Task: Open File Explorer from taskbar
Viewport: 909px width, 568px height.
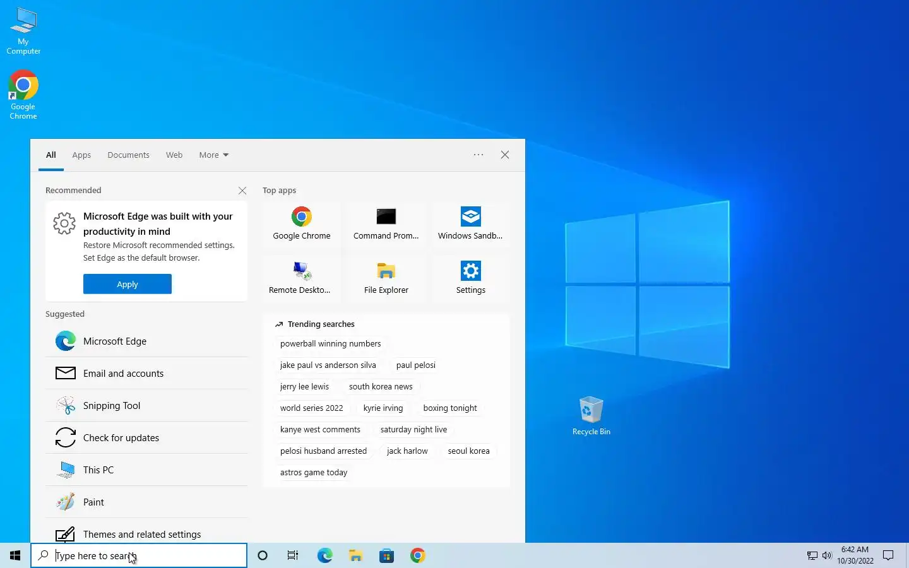Action: click(355, 555)
